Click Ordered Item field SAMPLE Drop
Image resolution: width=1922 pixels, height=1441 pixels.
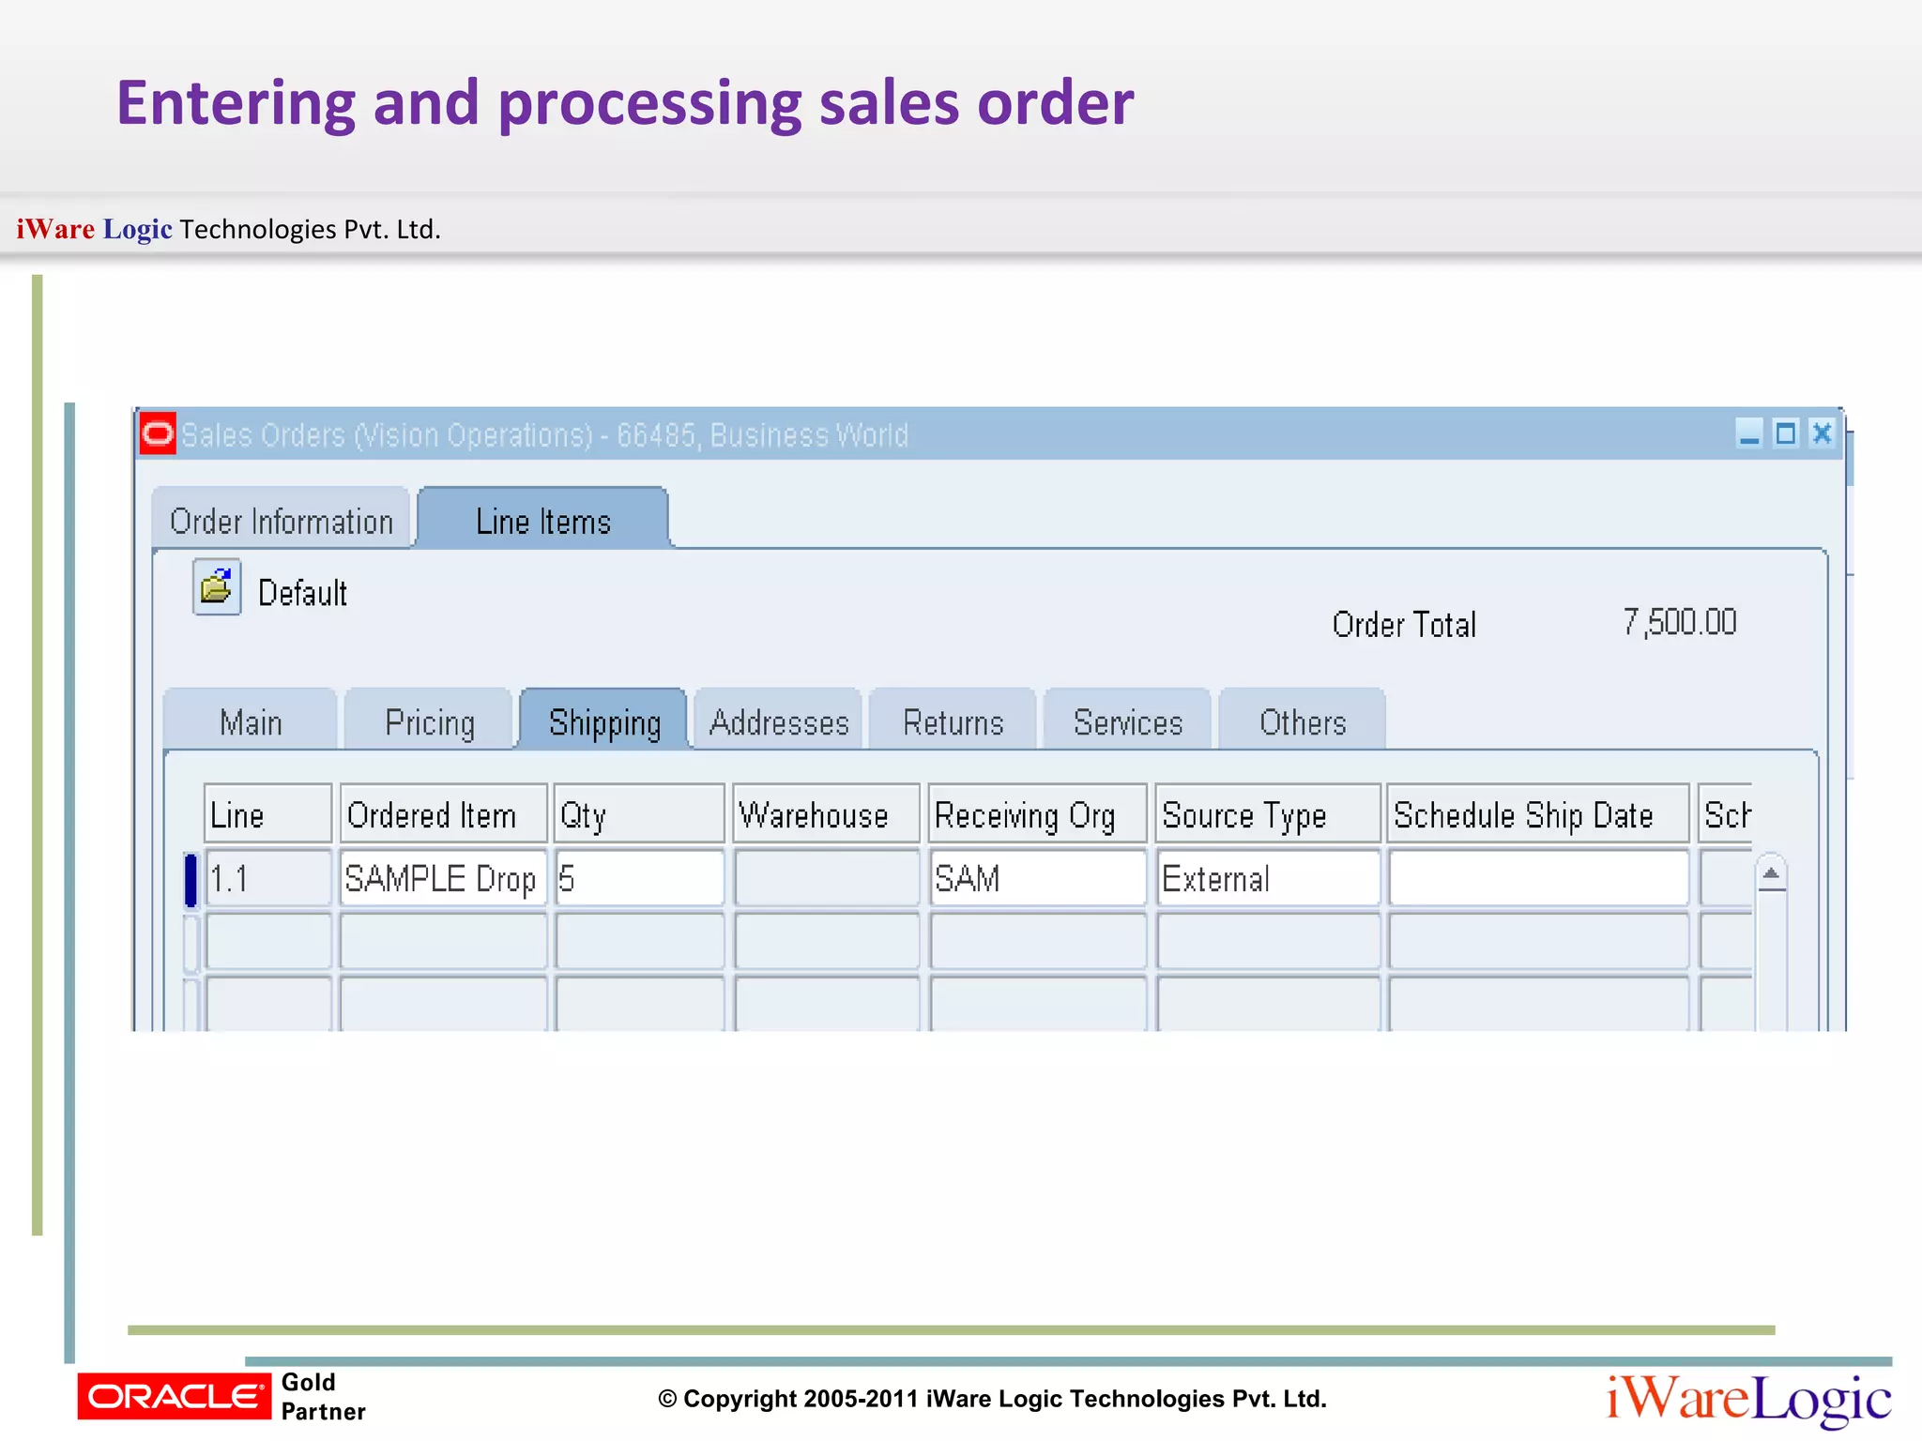[443, 878]
